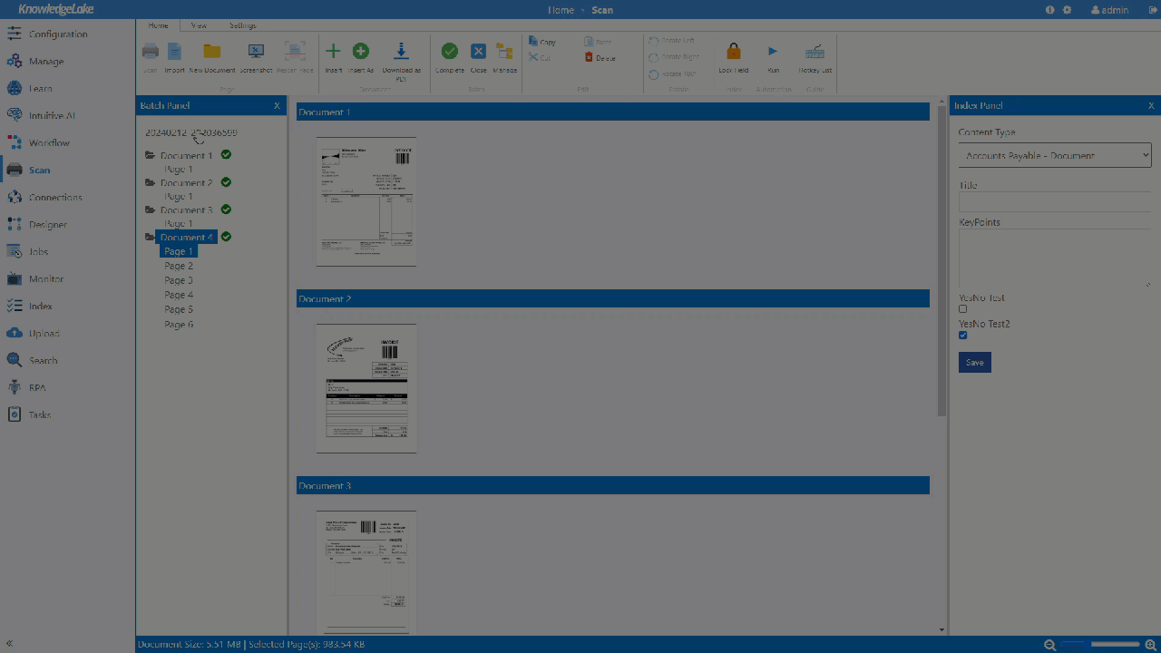Open the Hotkey List keyboard icon

coord(815,53)
